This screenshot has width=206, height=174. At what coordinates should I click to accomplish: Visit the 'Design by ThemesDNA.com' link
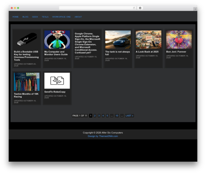click(x=103, y=136)
